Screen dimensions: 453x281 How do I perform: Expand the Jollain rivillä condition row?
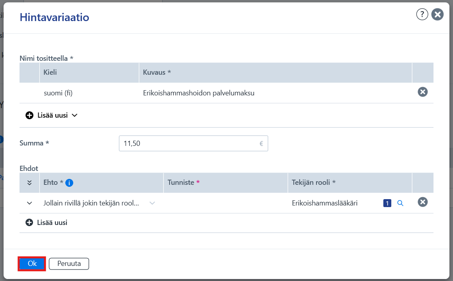pyautogui.click(x=29, y=203)
